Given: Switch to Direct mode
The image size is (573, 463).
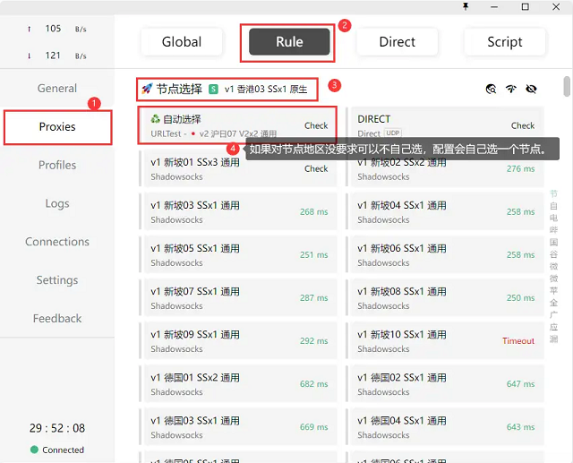Looking at the screenshot, I should pos(398,42).
